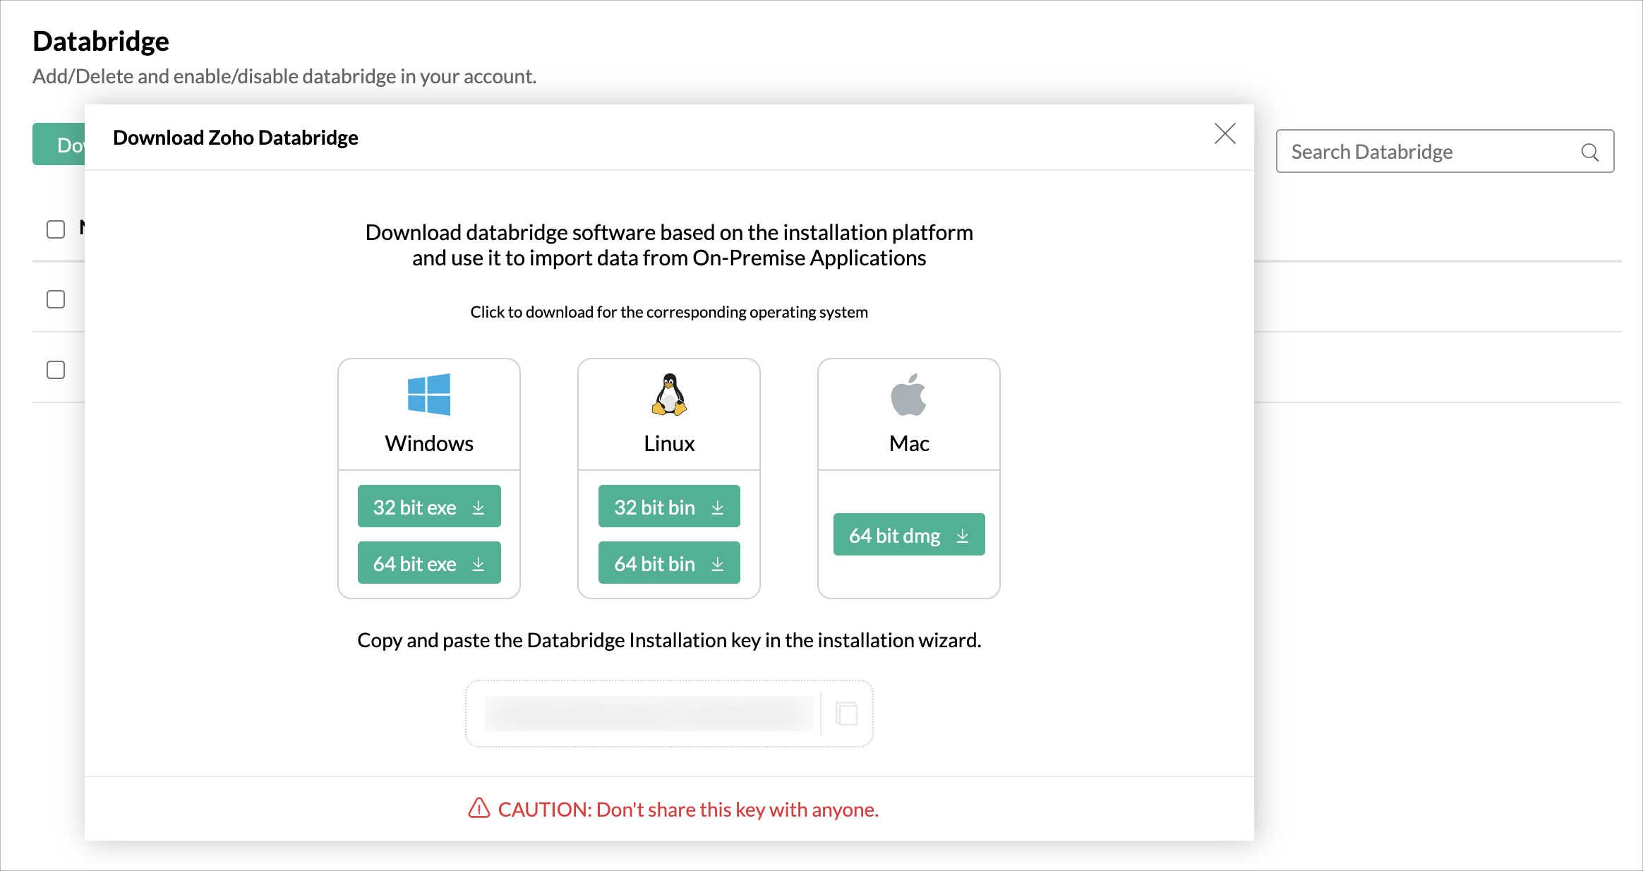
Task: Download the Linux 64 bit bin installer
Action: [x=669, y=563]
